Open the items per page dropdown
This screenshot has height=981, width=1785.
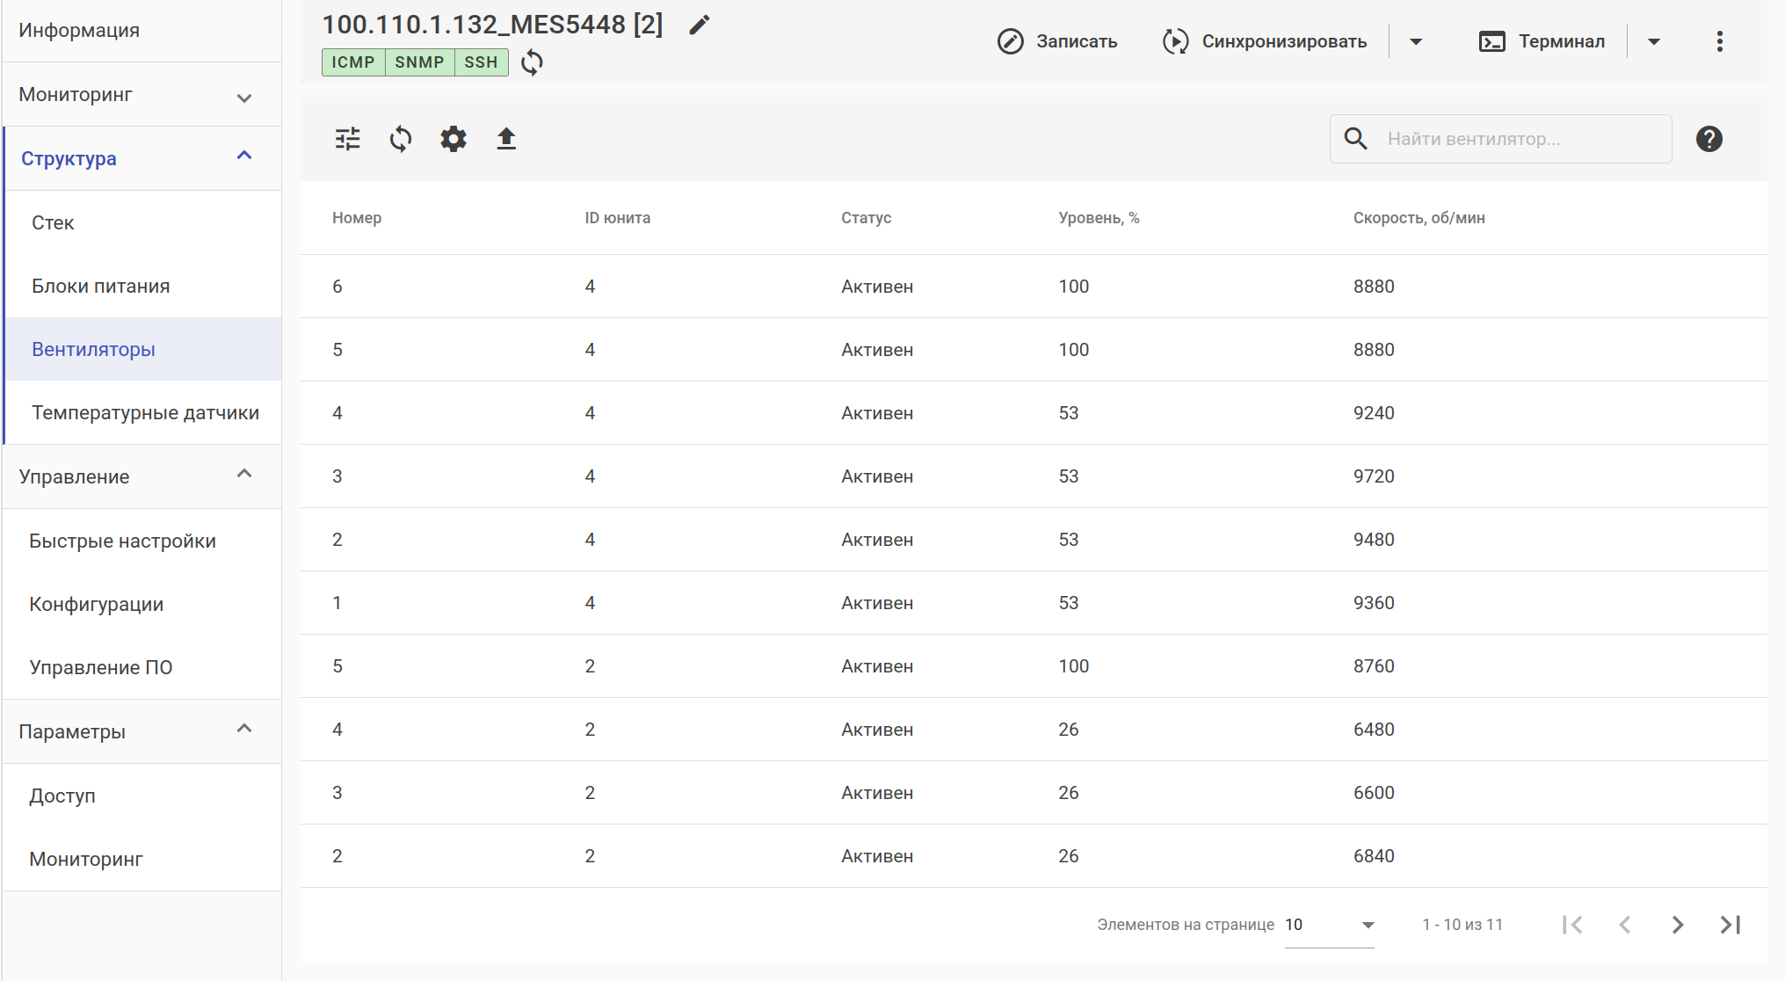[1330, 925]
